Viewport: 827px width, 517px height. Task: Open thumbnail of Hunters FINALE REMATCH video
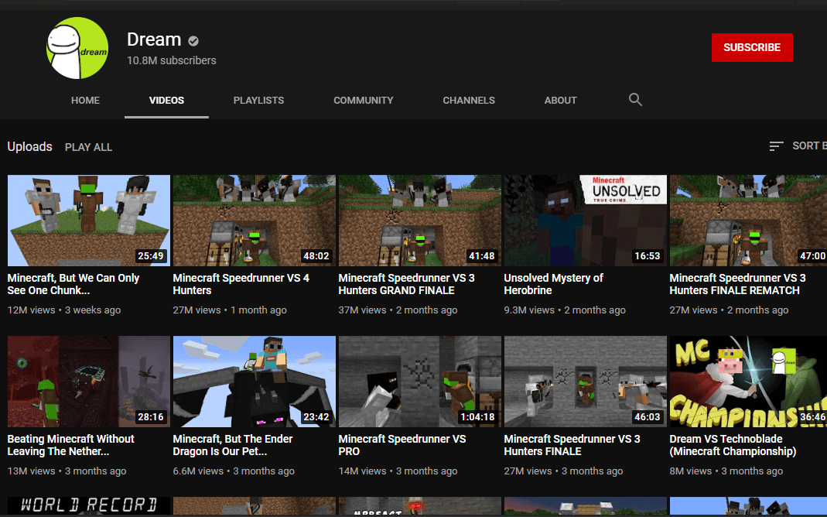coord(748,221)
